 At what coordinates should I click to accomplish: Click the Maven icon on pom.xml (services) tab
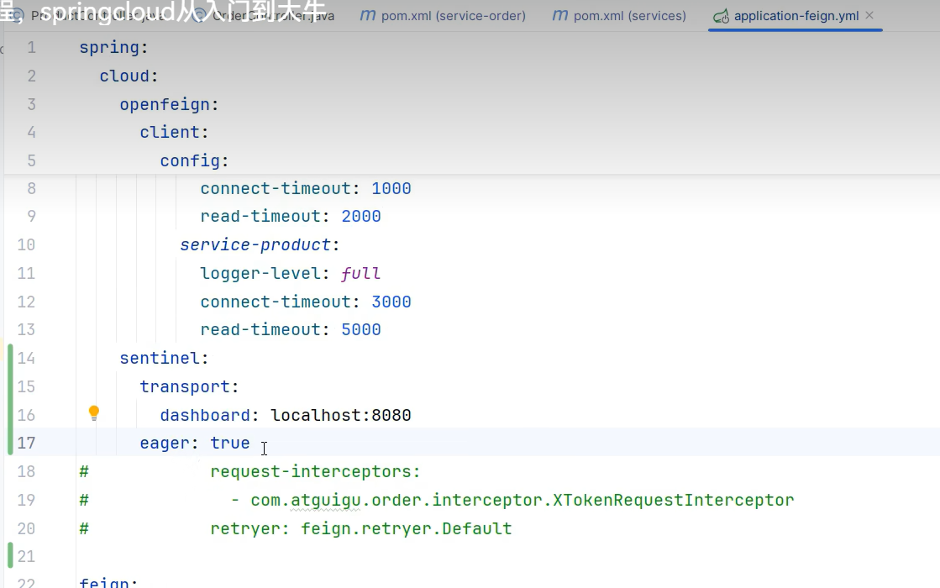point(560,16)
